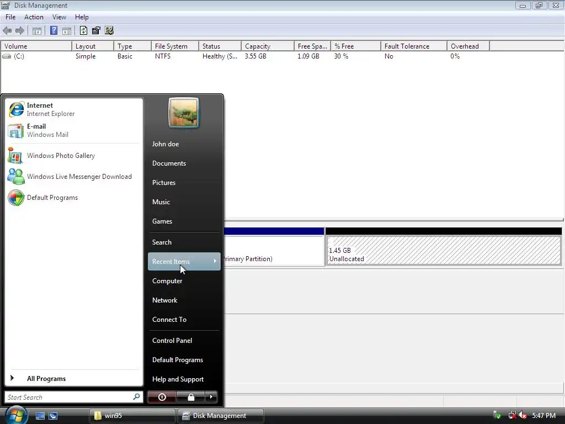The height and width of the screenshot is (424, 565).
Task: Click Disk Management taskbar button
Action: click(221, 416)
